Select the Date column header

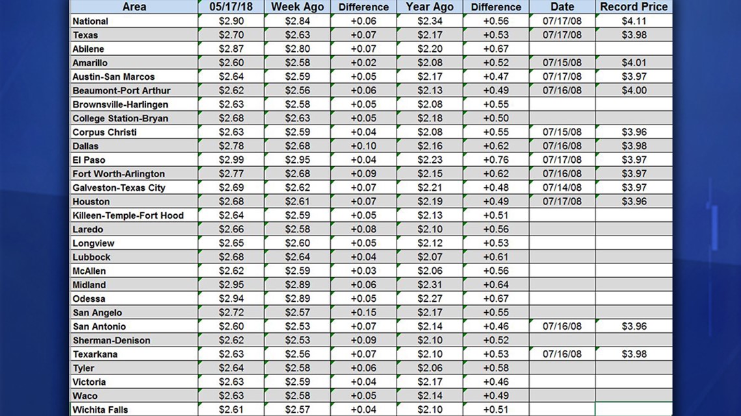562,7
